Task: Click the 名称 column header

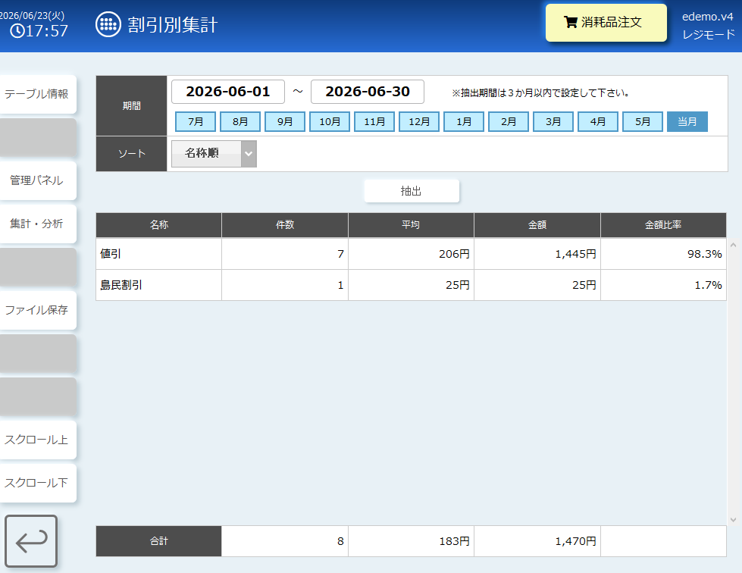Action: click(x=159, y=225)
